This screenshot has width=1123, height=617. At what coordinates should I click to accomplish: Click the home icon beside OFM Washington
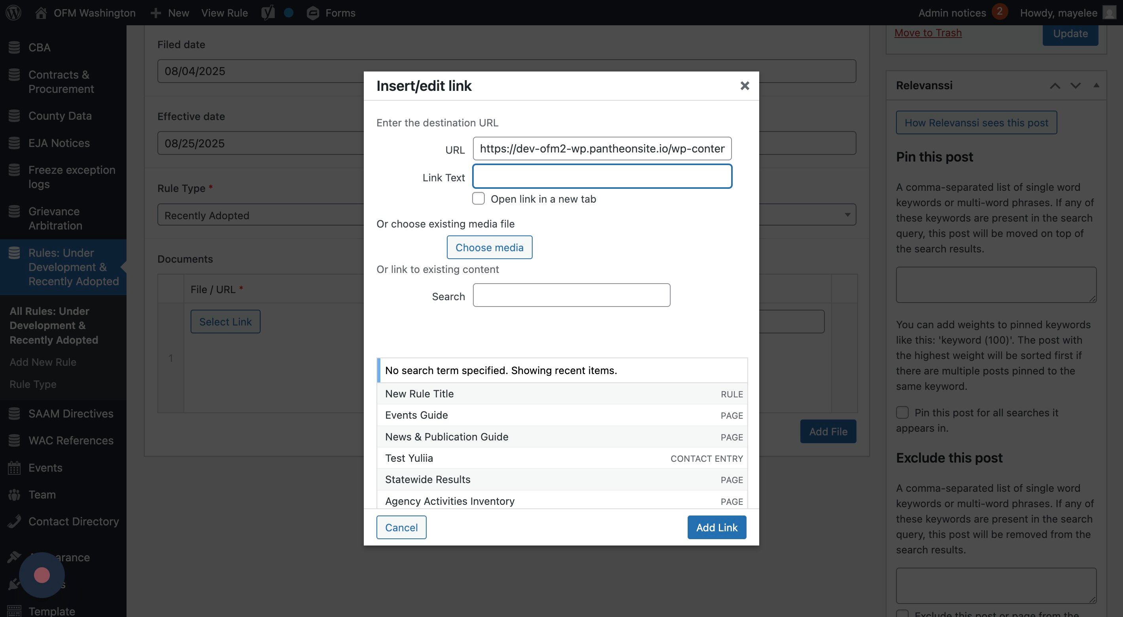click(x=41, y=13)
